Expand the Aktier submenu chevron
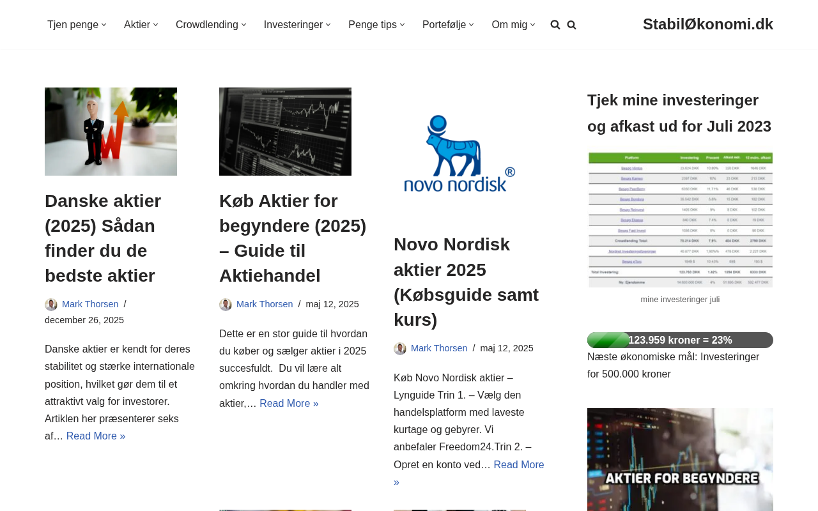Screen dimensions: 818x511 click(156, 25)
